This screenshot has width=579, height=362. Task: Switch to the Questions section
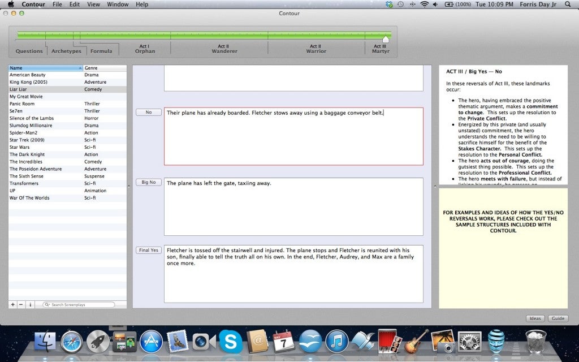pos(29,51)
